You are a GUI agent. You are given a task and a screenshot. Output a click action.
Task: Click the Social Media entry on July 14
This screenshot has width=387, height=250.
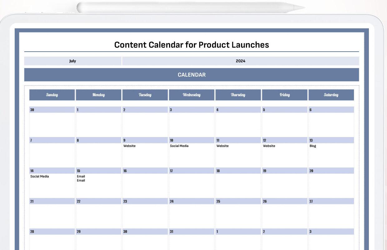coord(39,177)
